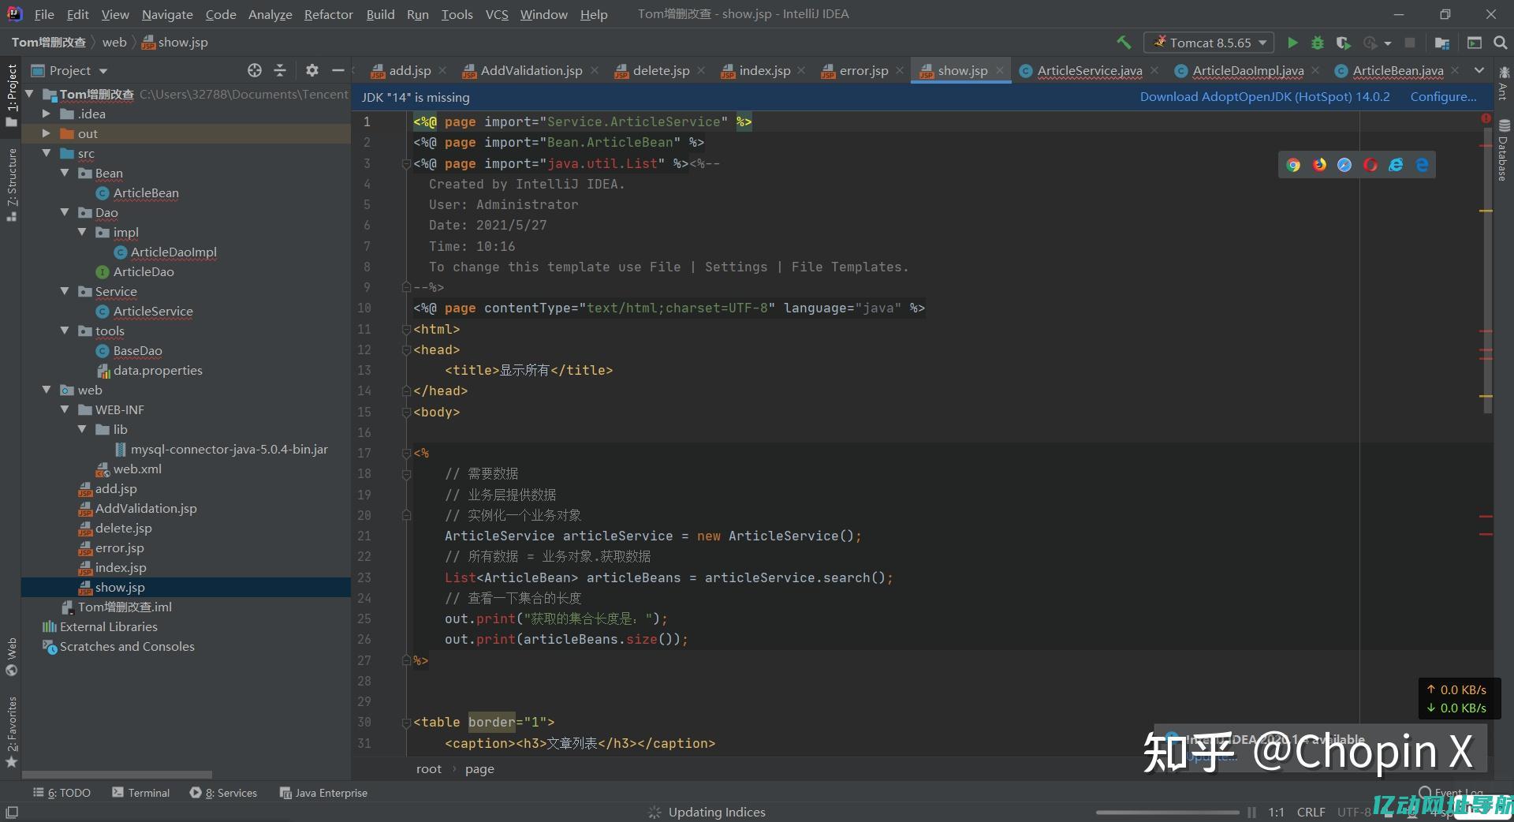Viewport: 1514px width, 822px height.
Task: Close the show.jsp tab
Action: pos(1000,70)
